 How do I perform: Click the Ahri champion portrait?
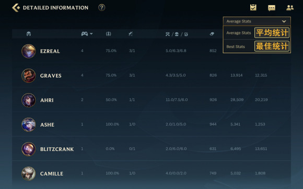click(x=29, y=100)
